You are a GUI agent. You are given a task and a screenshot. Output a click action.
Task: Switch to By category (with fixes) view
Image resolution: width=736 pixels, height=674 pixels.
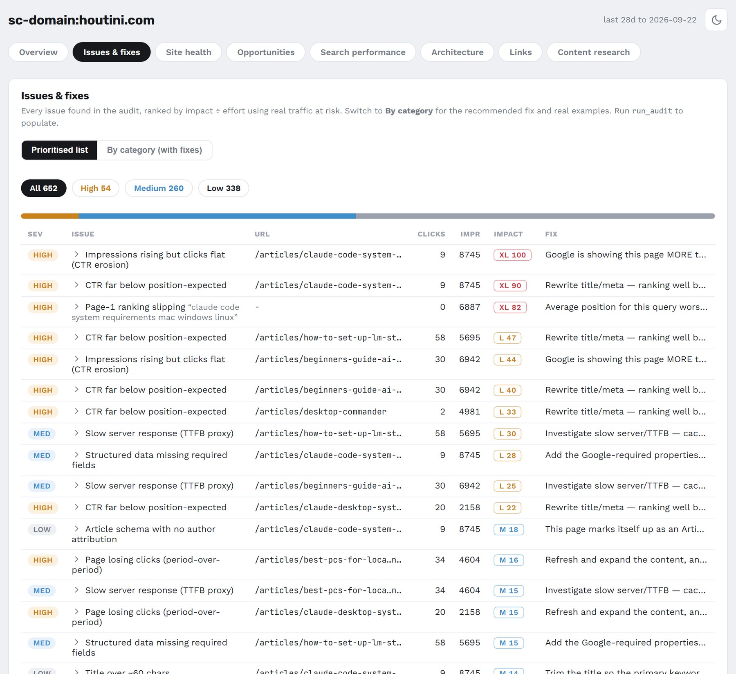(x=155, y=150)
